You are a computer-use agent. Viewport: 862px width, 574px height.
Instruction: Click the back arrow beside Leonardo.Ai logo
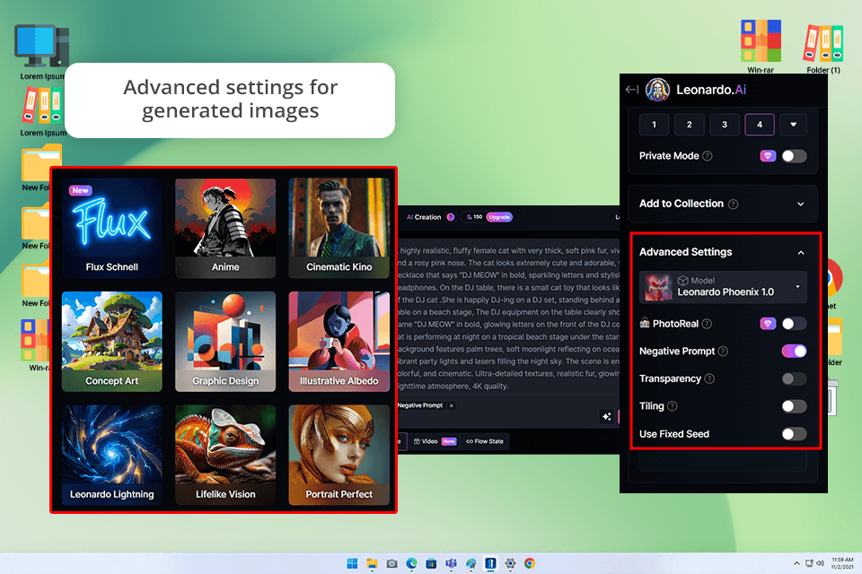click(631, 90)
